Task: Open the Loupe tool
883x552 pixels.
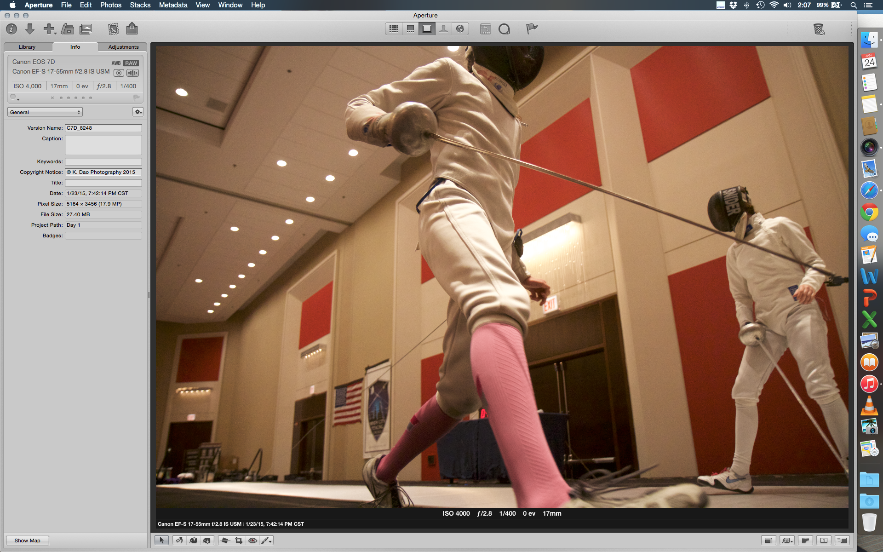Action: pos(504,29)
